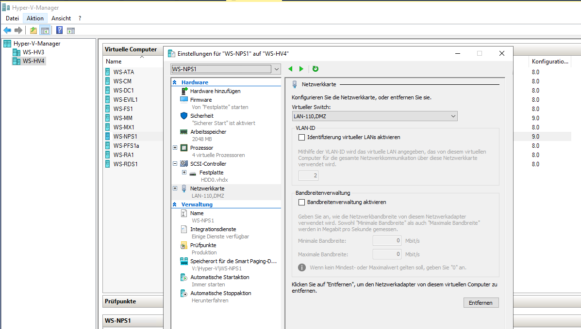Select the WS-CM virtual machine
This screenshot has width=581, height=329.
123,81
